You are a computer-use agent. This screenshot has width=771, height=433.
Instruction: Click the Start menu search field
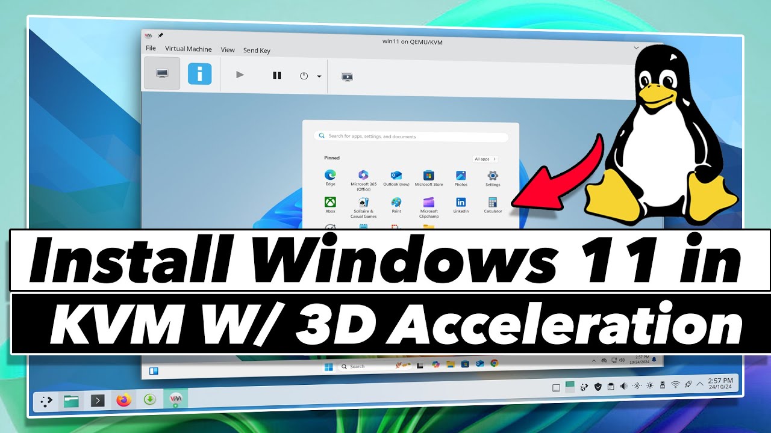(411, 137)
